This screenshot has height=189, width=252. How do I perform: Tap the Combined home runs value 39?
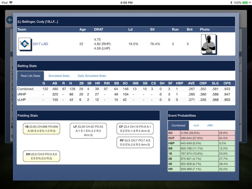97,89
